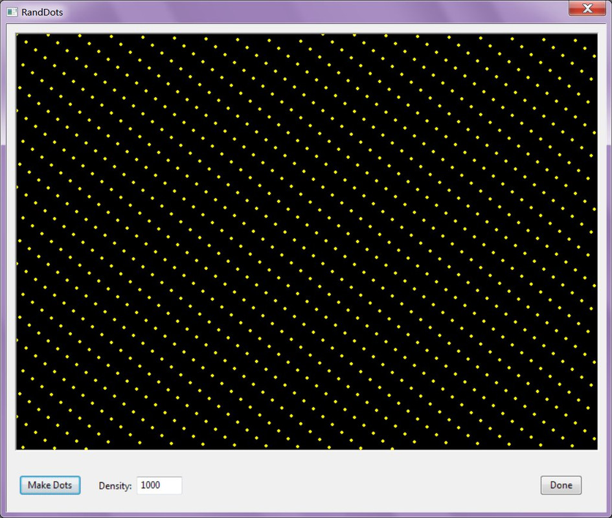Click the RandDots window title text
The image size is (612, 518).
click(42, 12)
